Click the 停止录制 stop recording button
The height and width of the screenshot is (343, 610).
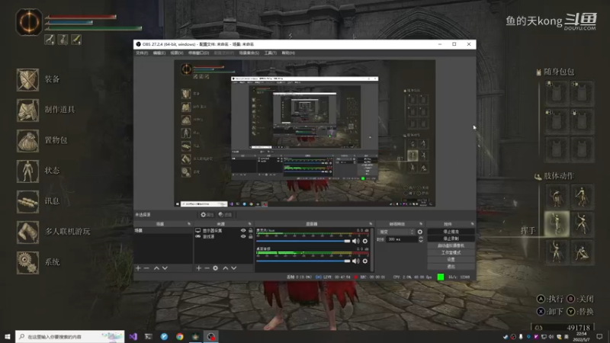[x=451, y=239]
